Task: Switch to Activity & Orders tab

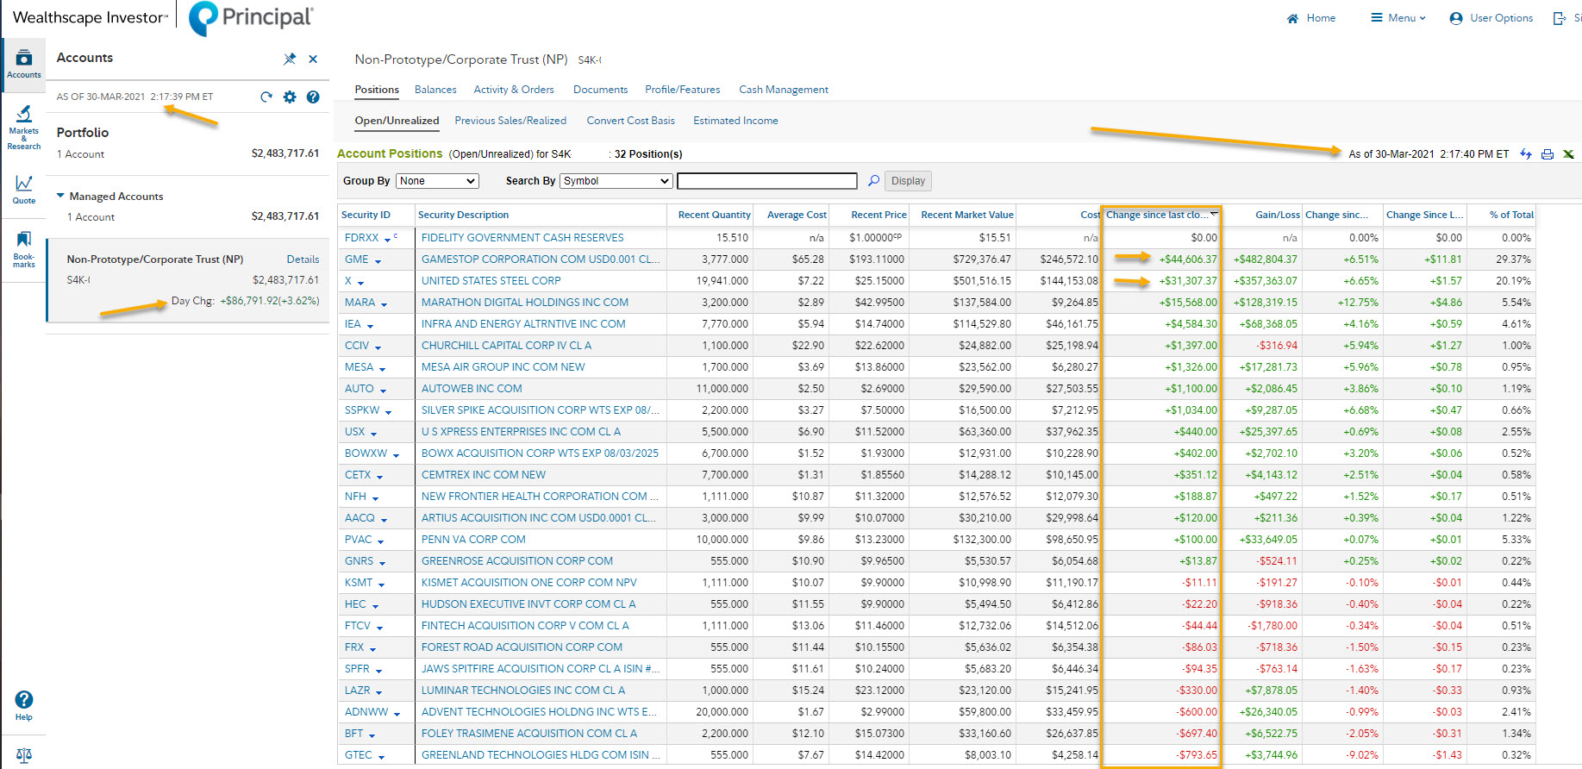Action: pyautogui.click(x=514, y=90)
